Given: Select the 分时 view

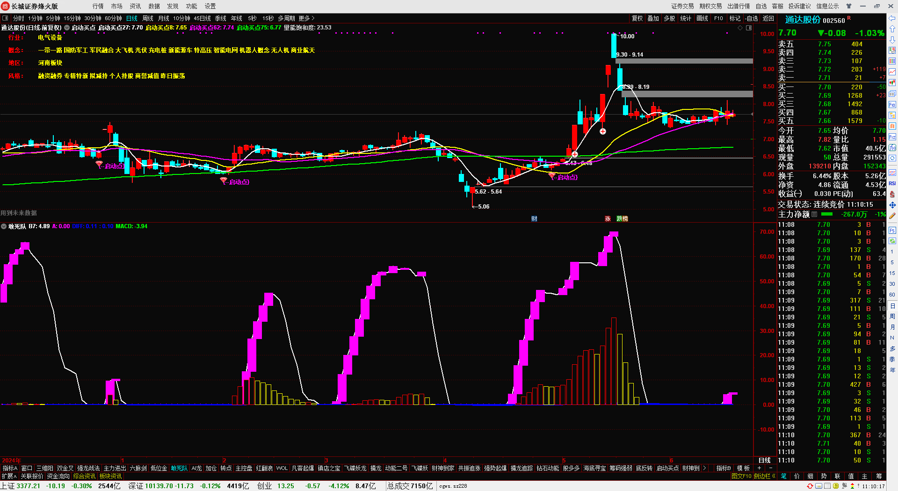Looking at the screenshot, I should 19,18.
